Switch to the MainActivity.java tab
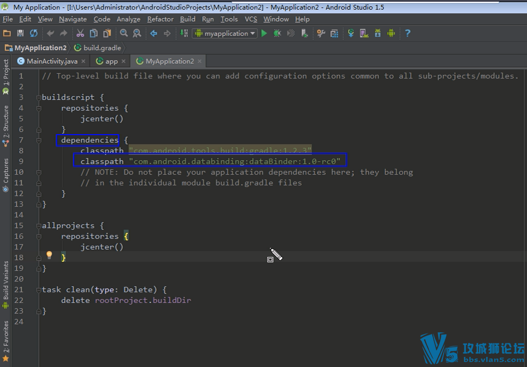 pos(52,61)
